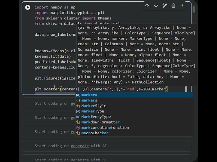Click 'plt.scatter' in the last code line

[47, 89]
